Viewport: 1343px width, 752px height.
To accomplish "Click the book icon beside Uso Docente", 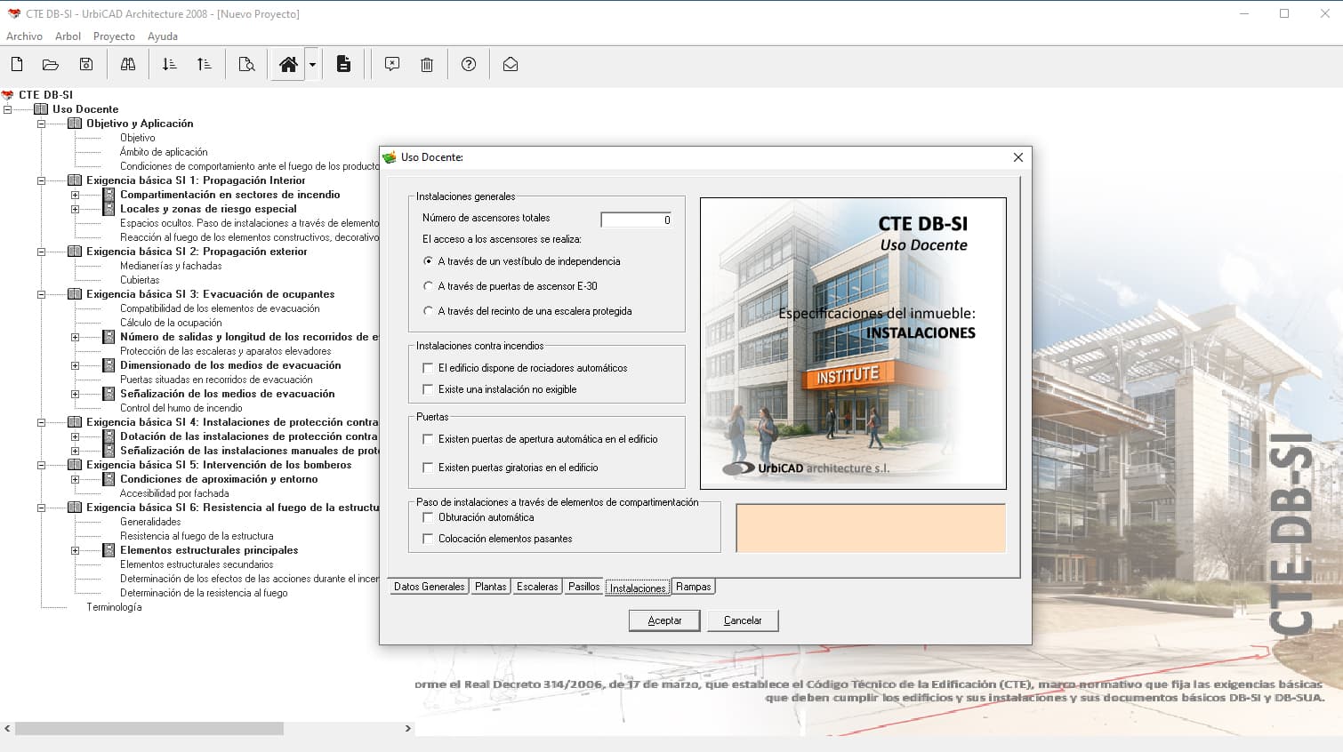I will pos(41,109).
